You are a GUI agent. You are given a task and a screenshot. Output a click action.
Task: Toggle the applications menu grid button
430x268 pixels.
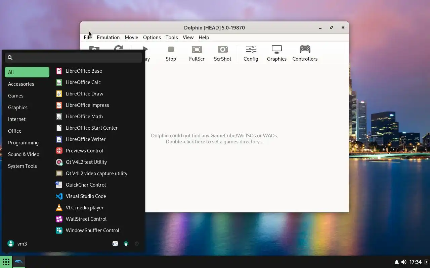coord(6,262)
